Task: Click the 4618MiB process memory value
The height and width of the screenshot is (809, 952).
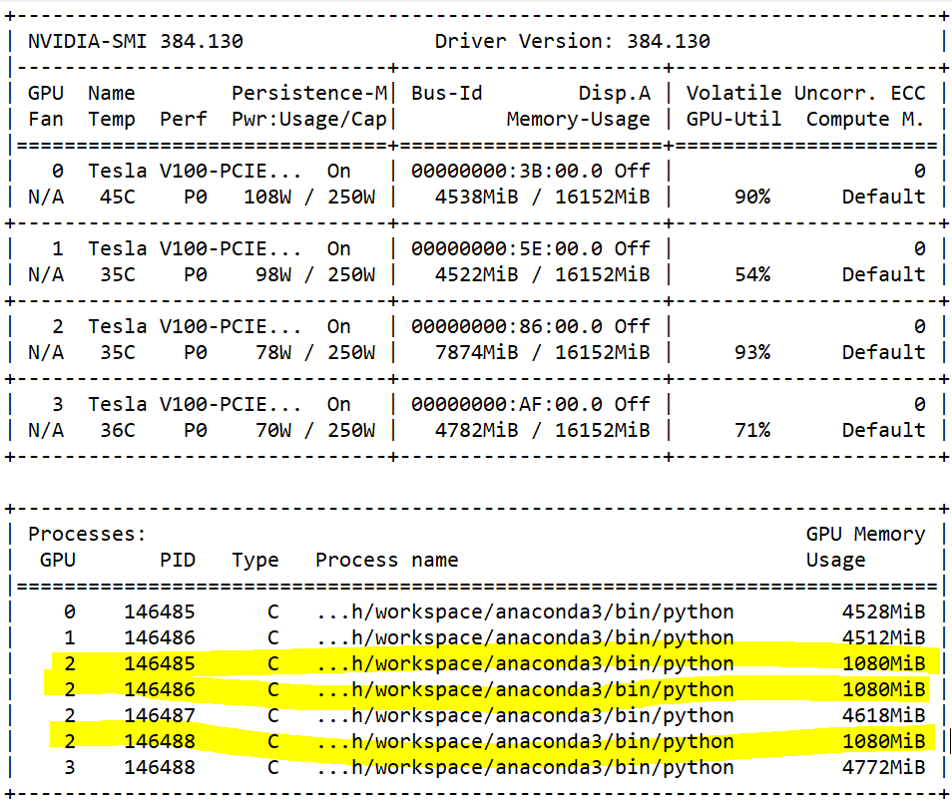Action: [x=882, y=716]
